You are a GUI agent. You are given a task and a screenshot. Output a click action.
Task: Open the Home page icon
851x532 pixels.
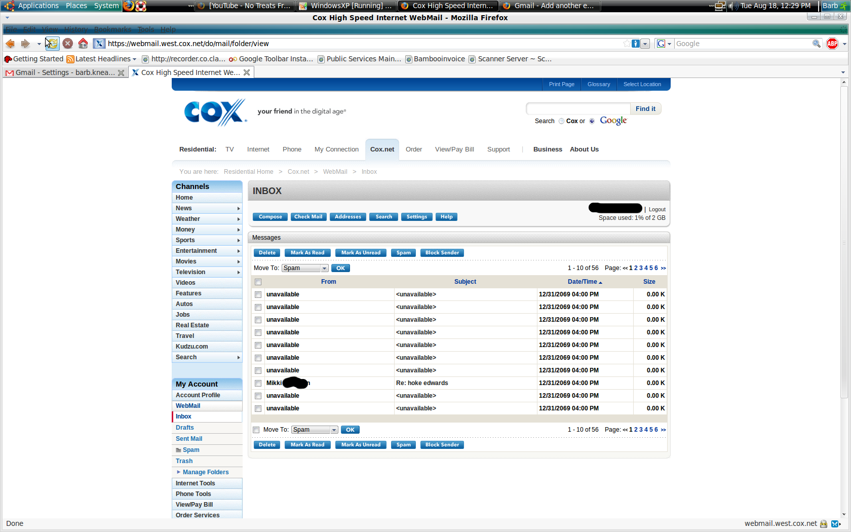click(83, 44)
